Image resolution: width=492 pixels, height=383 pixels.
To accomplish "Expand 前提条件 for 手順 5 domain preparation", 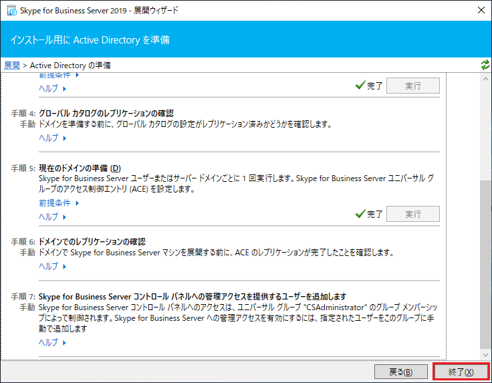I will tap(59, 203).
